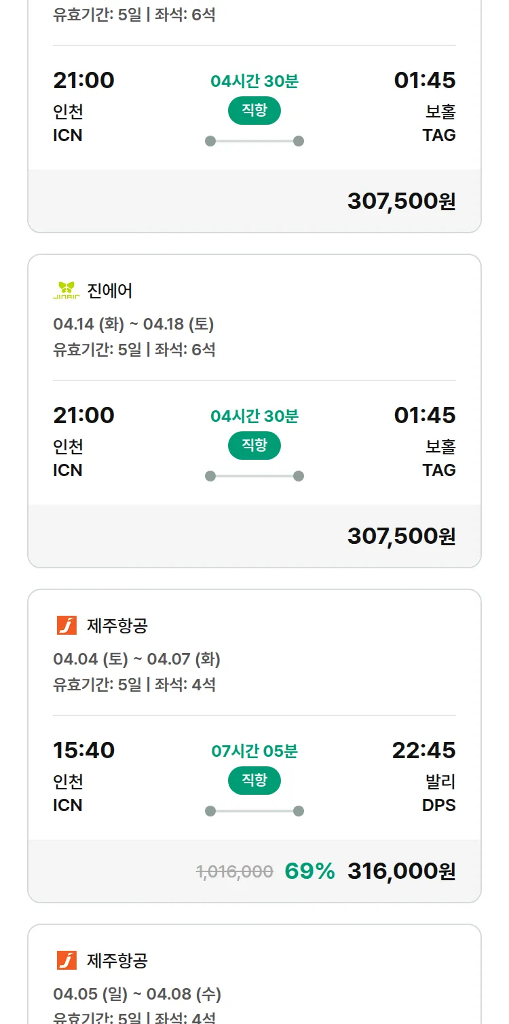This screenshot has height=1024, width=509.
Task: Click the 진에어 airline name
Action: 110,291
